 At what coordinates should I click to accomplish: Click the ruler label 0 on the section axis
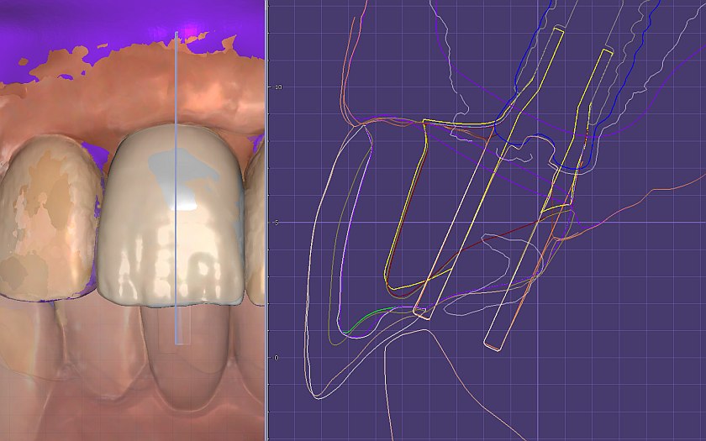277,358
